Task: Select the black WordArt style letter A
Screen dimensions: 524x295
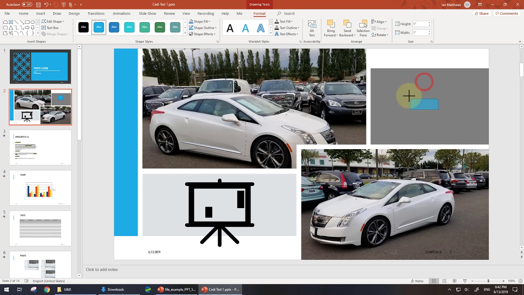Action: click(x=230, y=28)
